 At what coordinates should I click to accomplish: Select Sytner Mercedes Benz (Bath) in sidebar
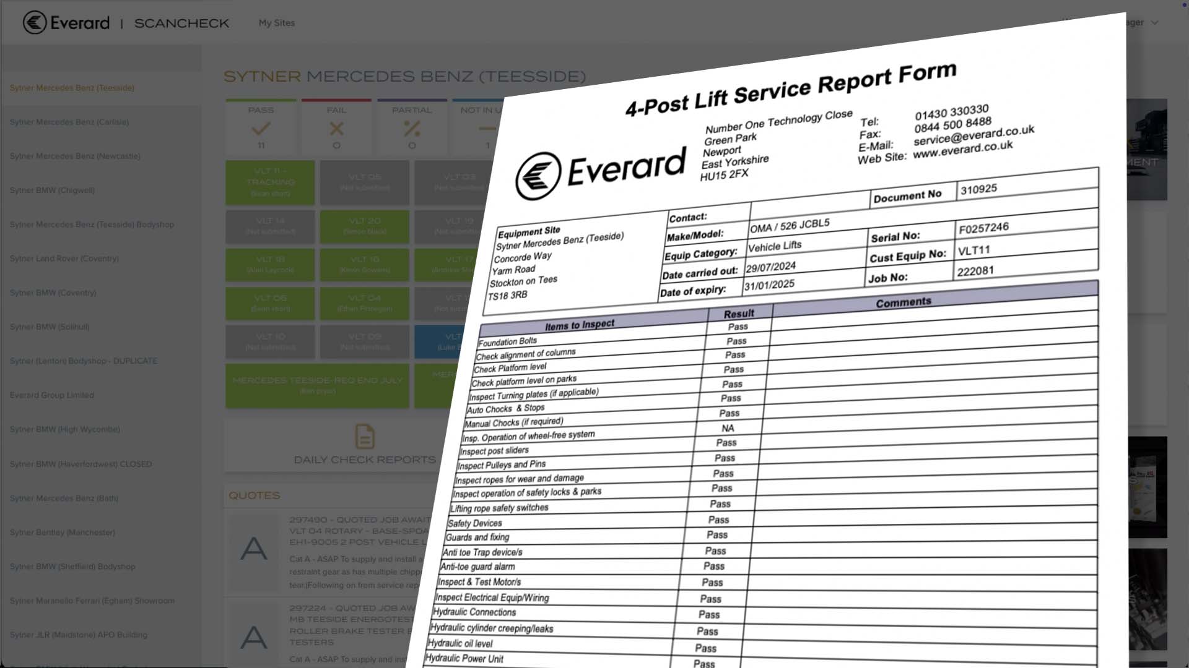tap(64, 498)
